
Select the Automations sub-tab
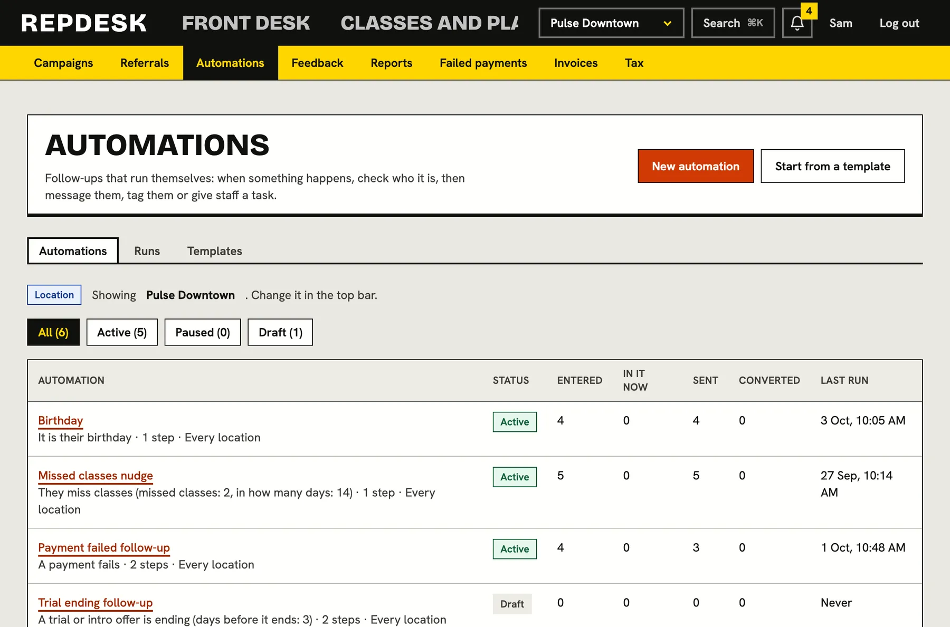(73, 251)
